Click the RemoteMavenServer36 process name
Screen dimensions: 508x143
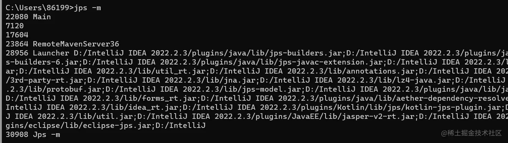coord(76,44)
